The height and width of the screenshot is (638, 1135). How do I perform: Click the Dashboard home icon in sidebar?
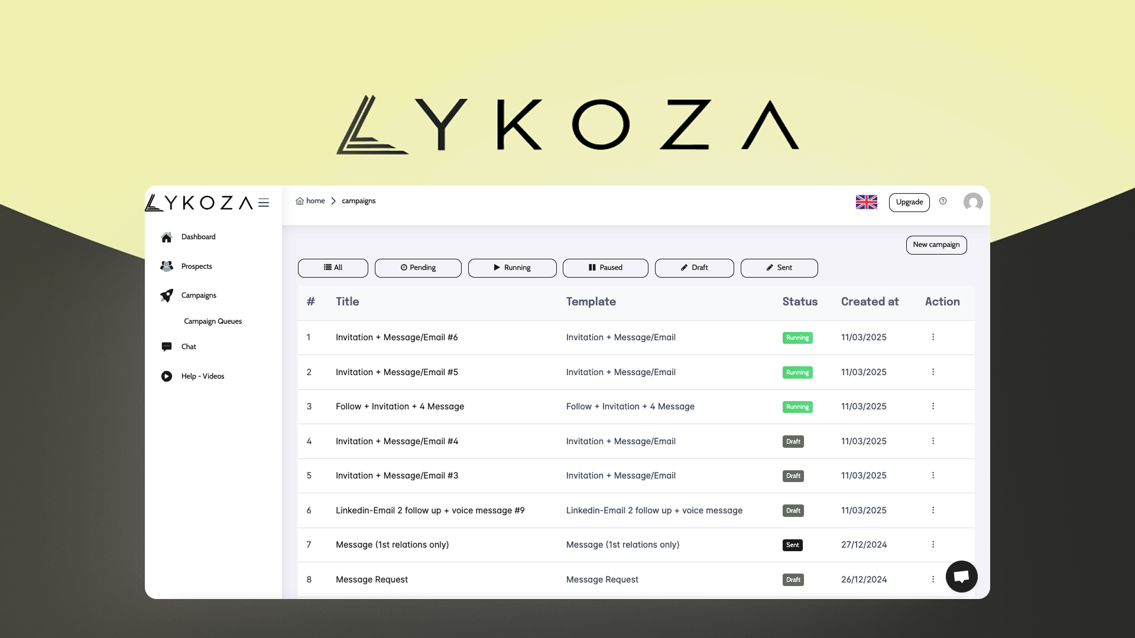click(167, 237)
